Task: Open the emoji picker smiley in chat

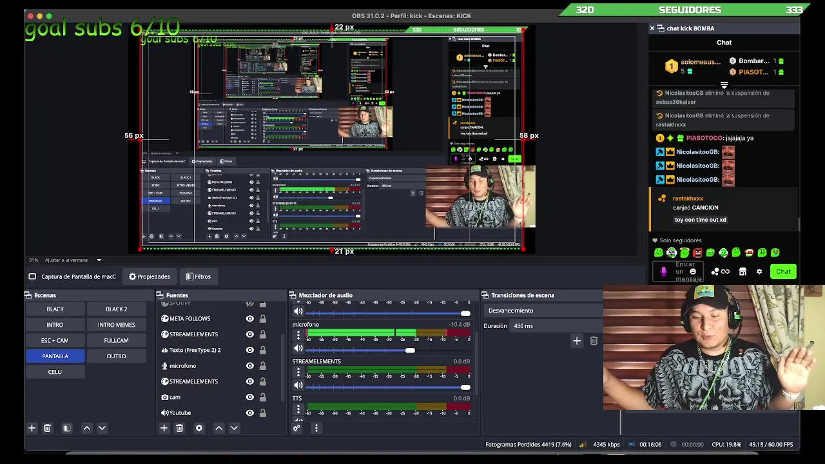Action: (693, 272)
